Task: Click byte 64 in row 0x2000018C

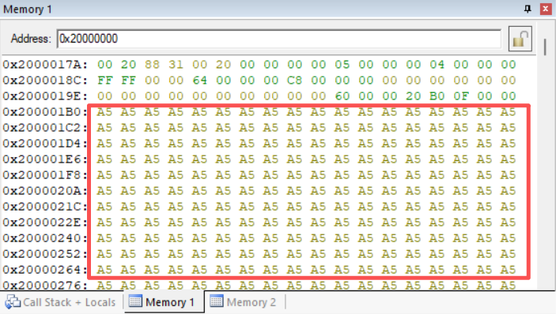Action: click(x=199, y=80)
